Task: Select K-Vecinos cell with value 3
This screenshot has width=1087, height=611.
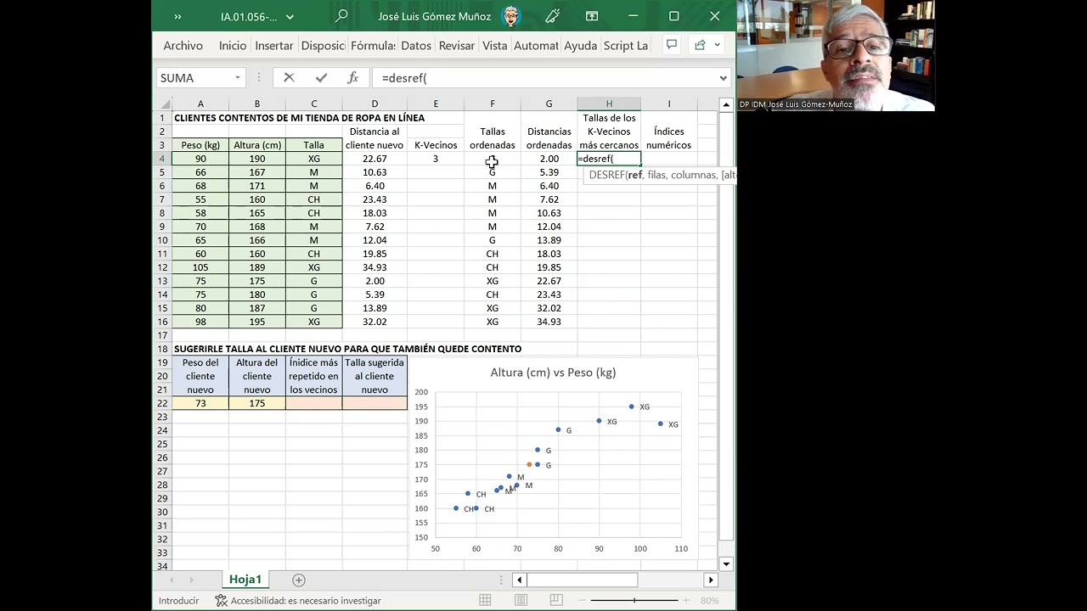Action: pyautogui.click(x=436, y=159)
